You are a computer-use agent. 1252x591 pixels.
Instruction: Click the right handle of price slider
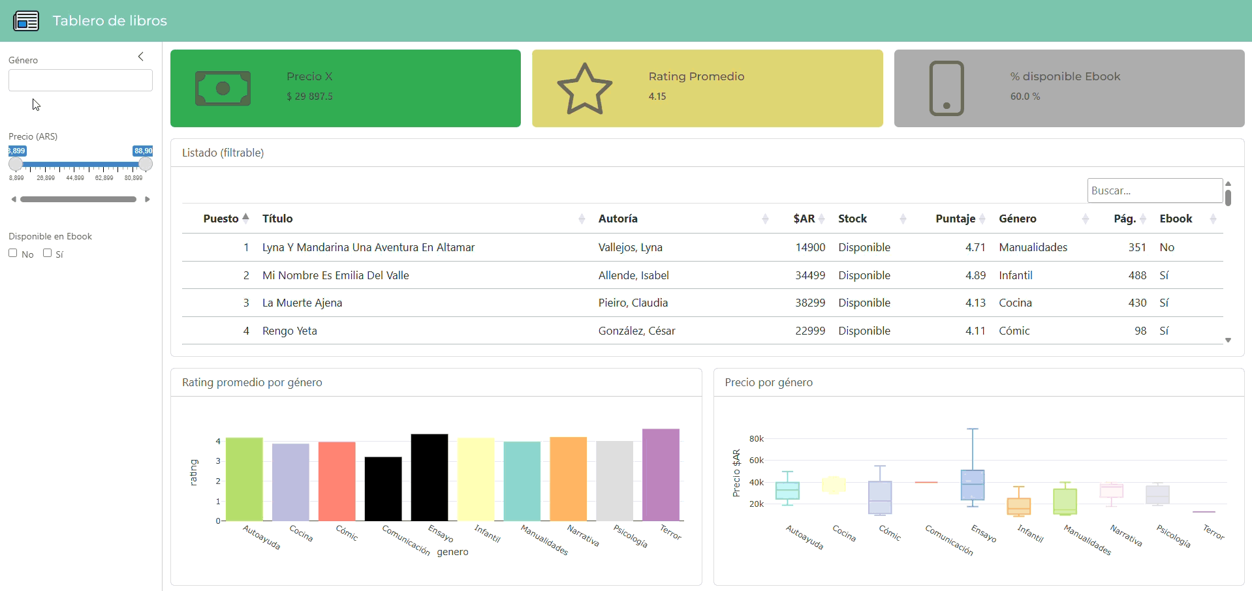point(146,164)
